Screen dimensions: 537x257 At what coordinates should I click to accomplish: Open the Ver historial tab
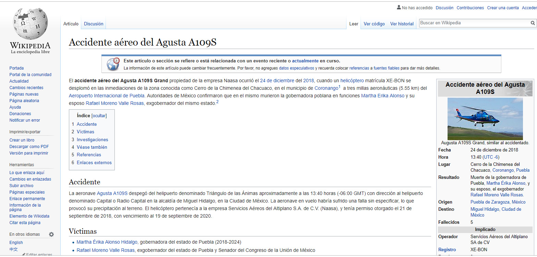tap(402, 24)
